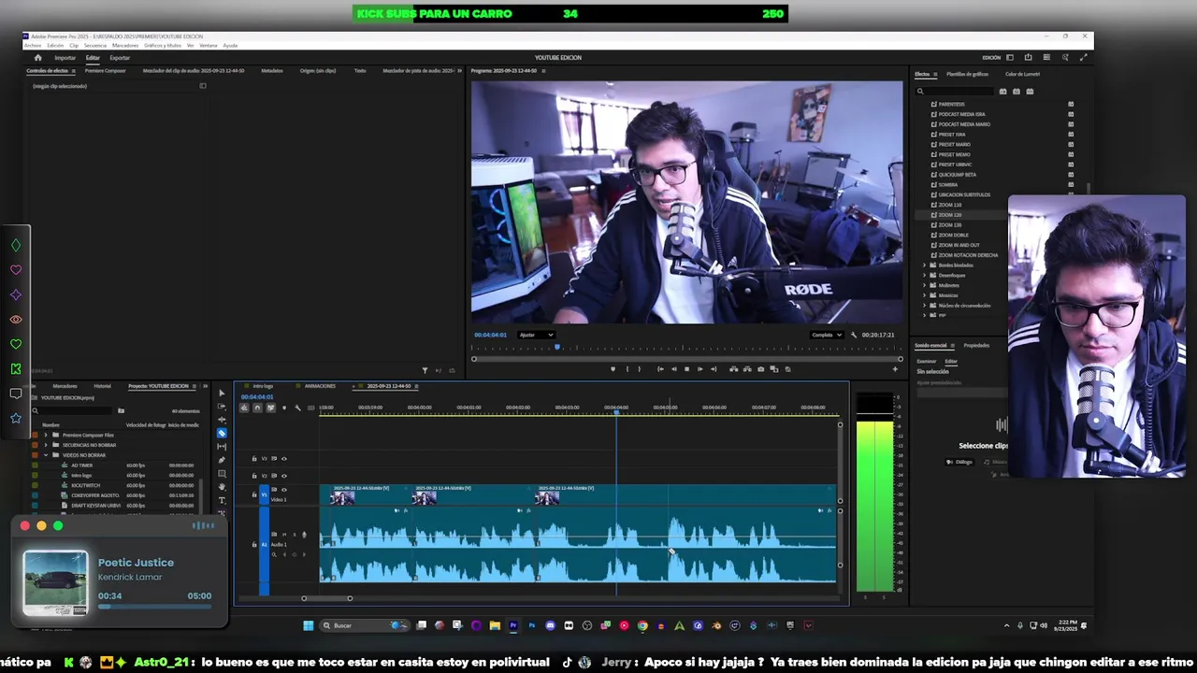Screen dimensions: 1197x673
Task: Collapse VIDEOS NO BORRAR bin
Action: pyautogui.click(x=45, y=455)
